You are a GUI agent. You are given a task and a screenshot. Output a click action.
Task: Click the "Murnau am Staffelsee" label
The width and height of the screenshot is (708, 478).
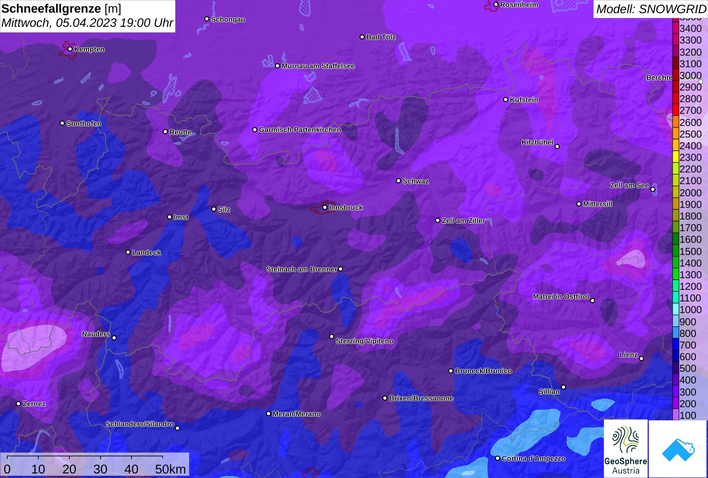point(318,66)
